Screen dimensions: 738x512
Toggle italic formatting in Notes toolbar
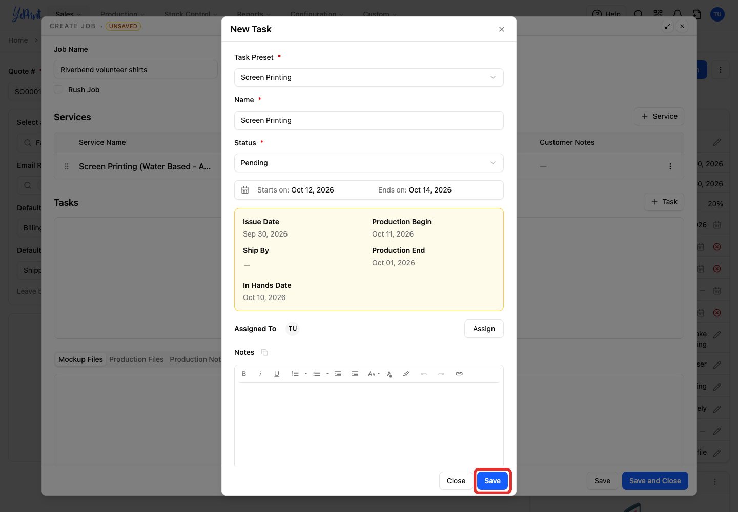click(260, 374)
